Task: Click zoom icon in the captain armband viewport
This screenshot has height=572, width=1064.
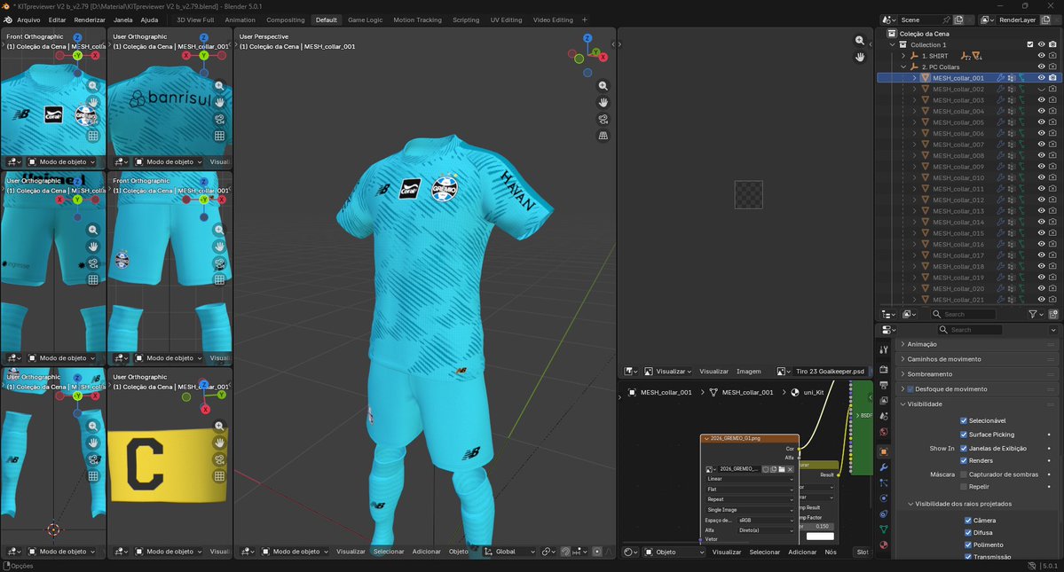Action: point(219,427)
